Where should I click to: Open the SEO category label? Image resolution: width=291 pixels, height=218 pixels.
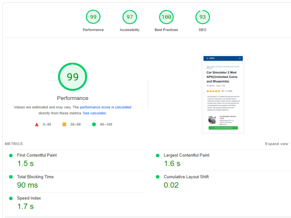pos(203,30)
